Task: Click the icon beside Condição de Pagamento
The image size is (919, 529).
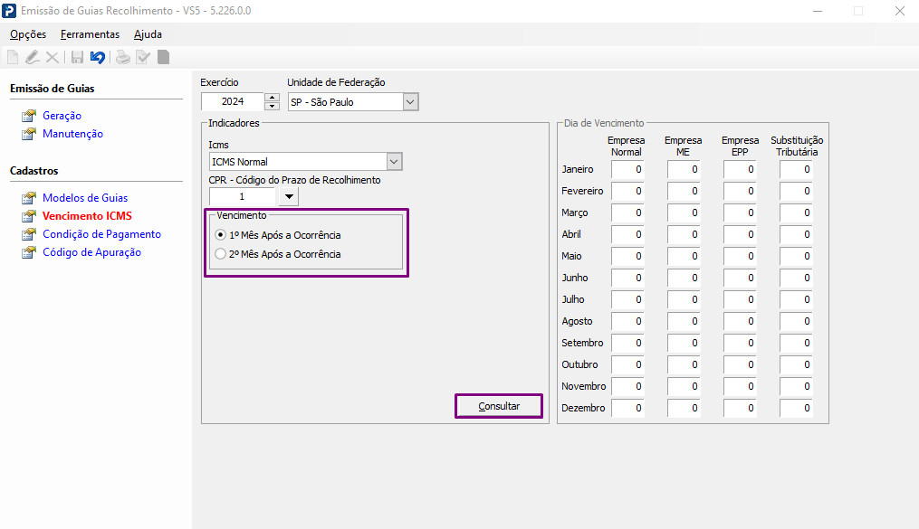Action: point(29,234)
